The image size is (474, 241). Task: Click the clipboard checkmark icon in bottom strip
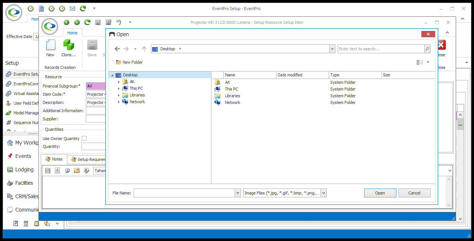click(16, 223)
